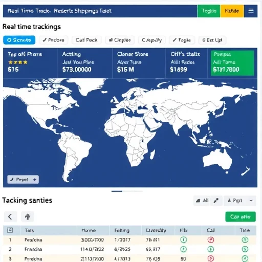The width and height of the screenshot is (262, 262).
Task: Toggle the Prdore checkmark filter chip
Action: 54,40
